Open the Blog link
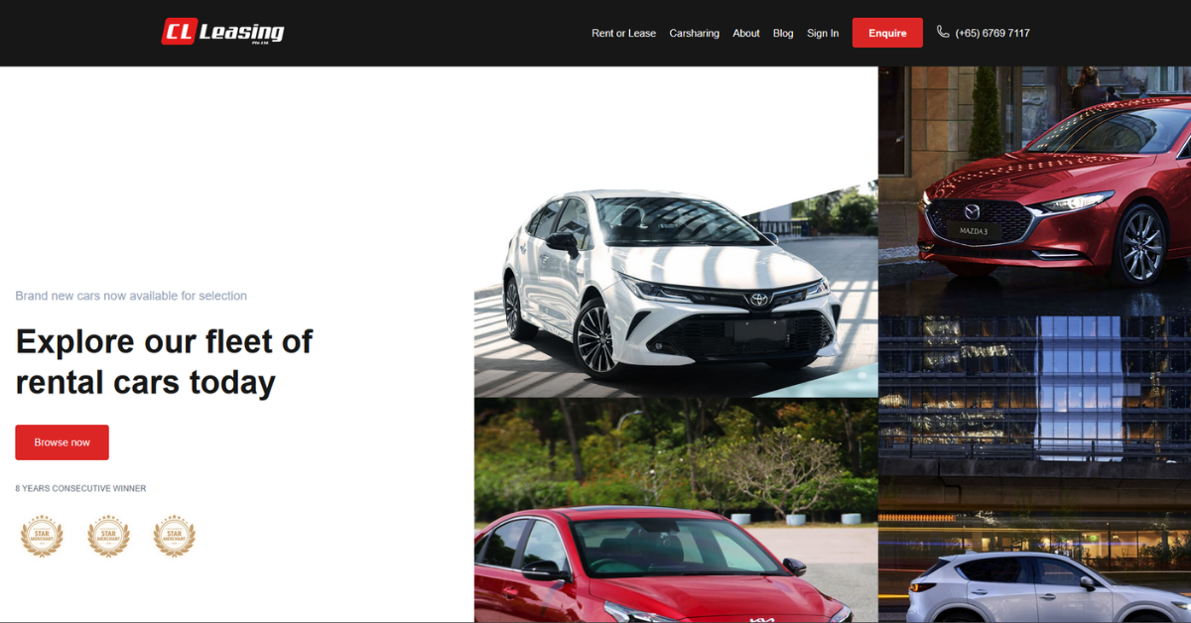Screen dimensions: 1191x623 click(783, 33)
